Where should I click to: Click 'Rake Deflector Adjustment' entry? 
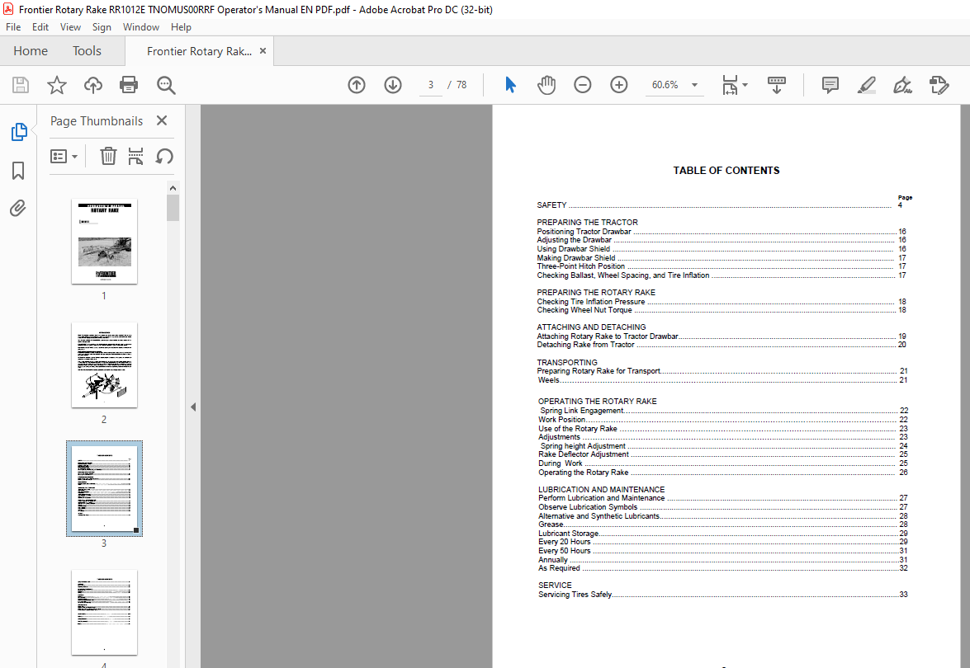coord(723,454)
